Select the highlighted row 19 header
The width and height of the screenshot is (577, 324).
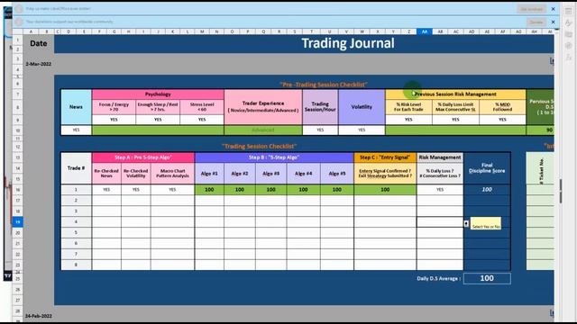17,222
